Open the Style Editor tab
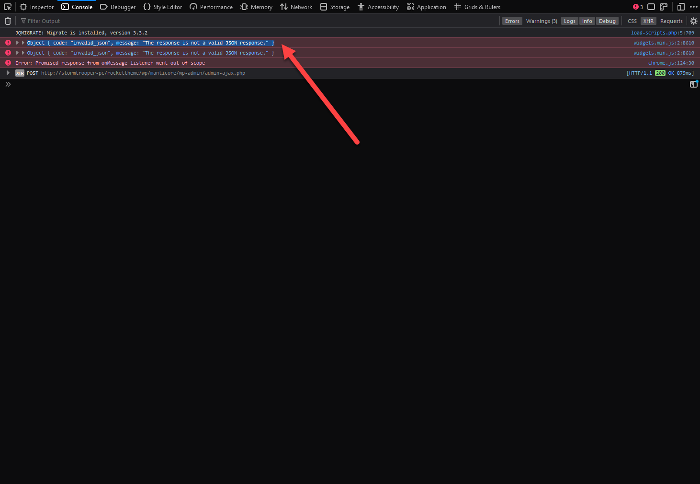This screenshot has width=700, height=484. tap(163, 7)
